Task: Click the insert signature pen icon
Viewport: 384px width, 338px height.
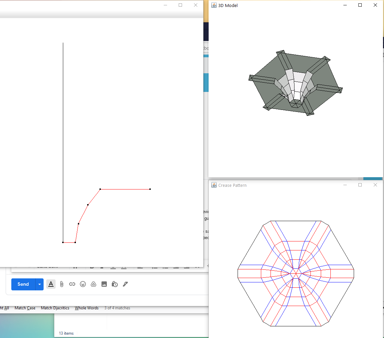Action: [125, 284]
